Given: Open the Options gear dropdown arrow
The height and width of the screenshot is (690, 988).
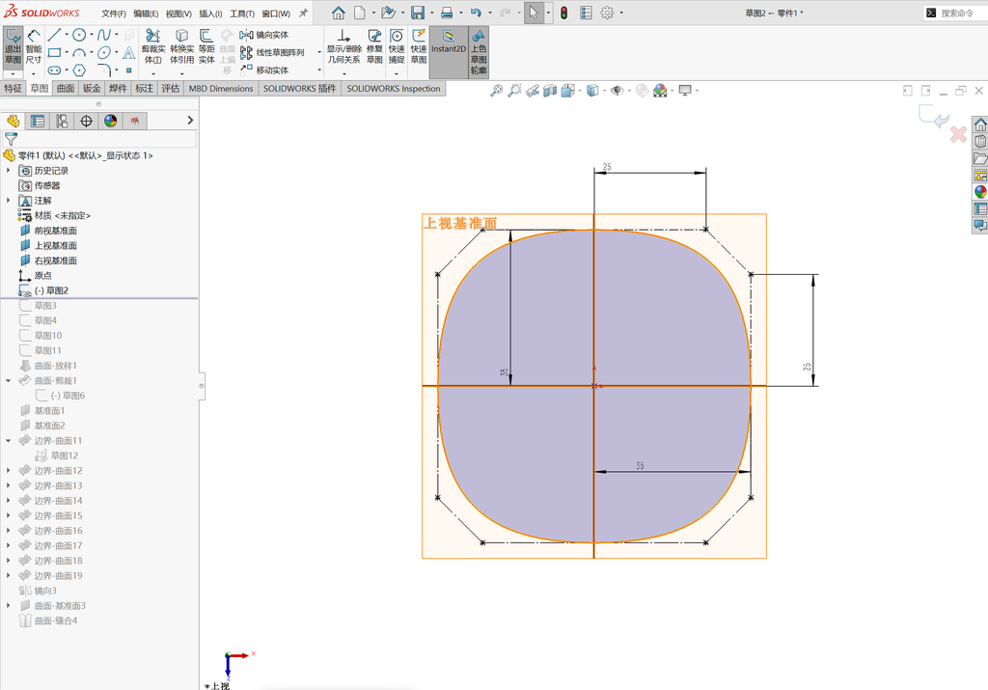Looking at the screenshot, I should click(621, 13).
